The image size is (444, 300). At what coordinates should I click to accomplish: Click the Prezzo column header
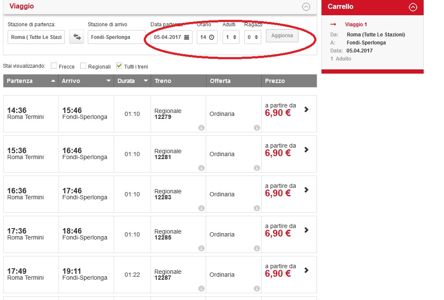pos(289,81)
